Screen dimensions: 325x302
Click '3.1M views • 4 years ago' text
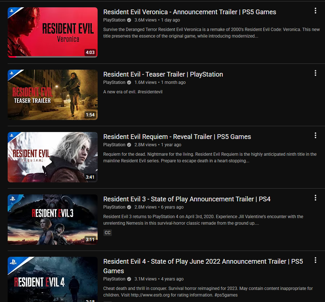coord(159,279)
